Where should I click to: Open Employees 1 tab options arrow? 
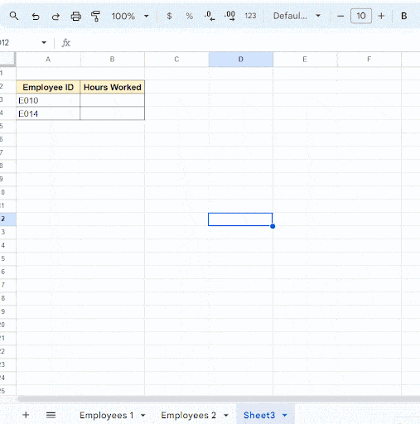[x=143, y=415]
